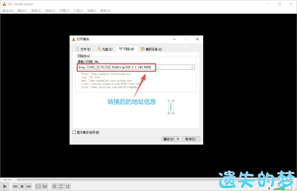This screenshot has height=191, width=297.
Task: Skip to next media item
Action: click(x=28, y=186)
